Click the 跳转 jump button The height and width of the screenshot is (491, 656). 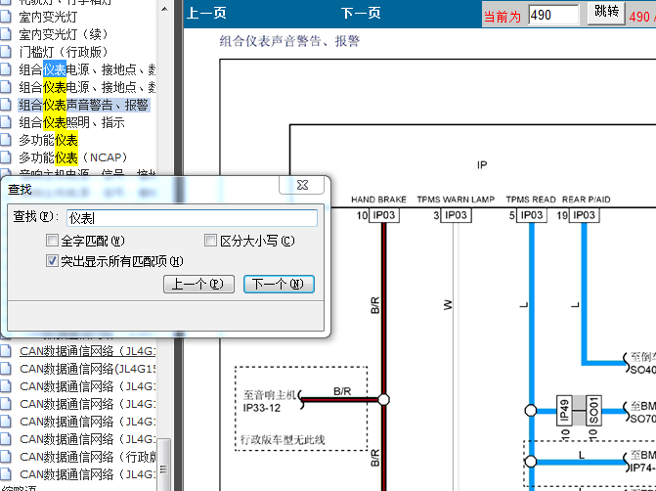(x=606, y=12)
